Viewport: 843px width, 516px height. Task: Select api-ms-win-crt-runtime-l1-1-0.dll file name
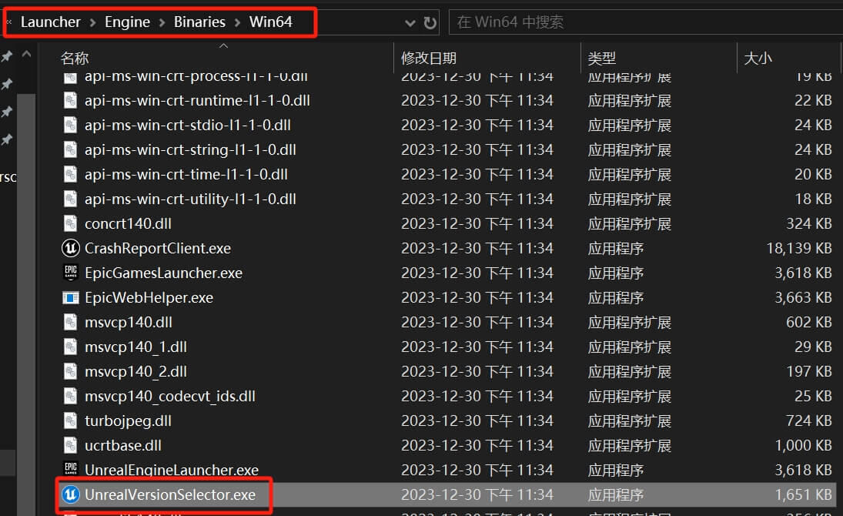point(197,101)
